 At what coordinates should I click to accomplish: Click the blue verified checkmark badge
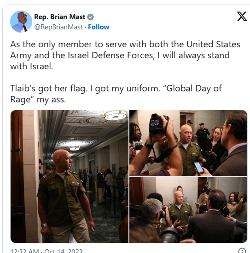pyautogui.click(x=90, y=17)
